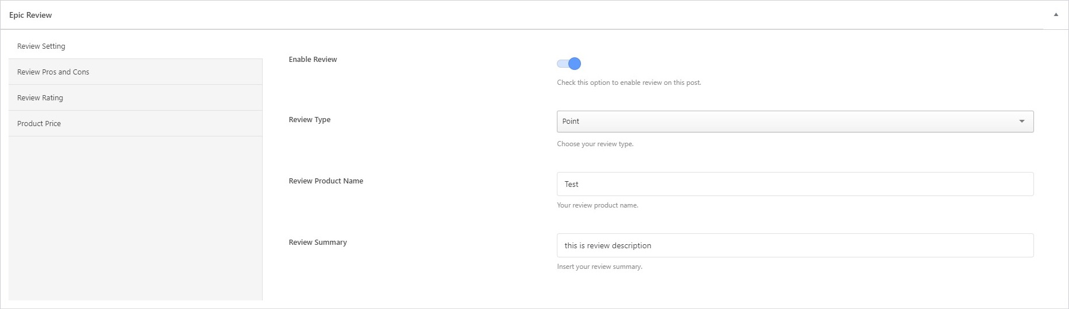Collapse the Epic Review panel arrow

pyautogui.click(x=1056, y=15)
